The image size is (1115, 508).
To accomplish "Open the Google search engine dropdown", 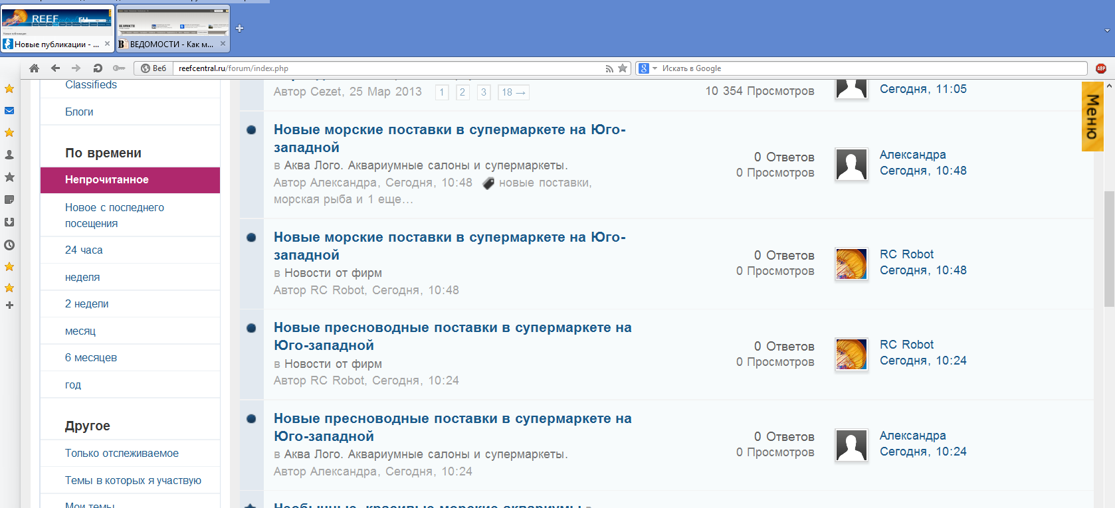I will pyautogui.click(x=647, y=68).
